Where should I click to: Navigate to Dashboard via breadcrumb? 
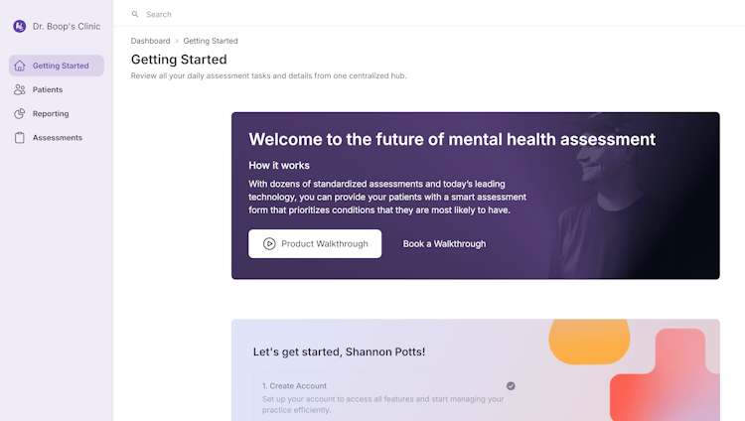[x=150, y=41]
